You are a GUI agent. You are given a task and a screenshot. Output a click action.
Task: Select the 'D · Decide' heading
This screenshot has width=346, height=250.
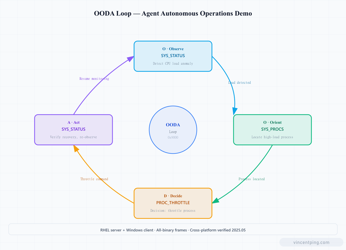[x=173, y=196]
